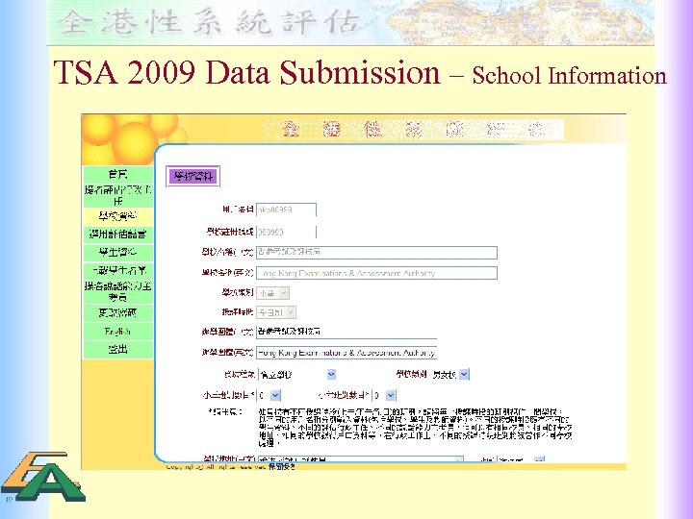Click the 登出 logout sidebar item
Screen dimensions: 693x519
pyautogui.click(x=117, y=349)
